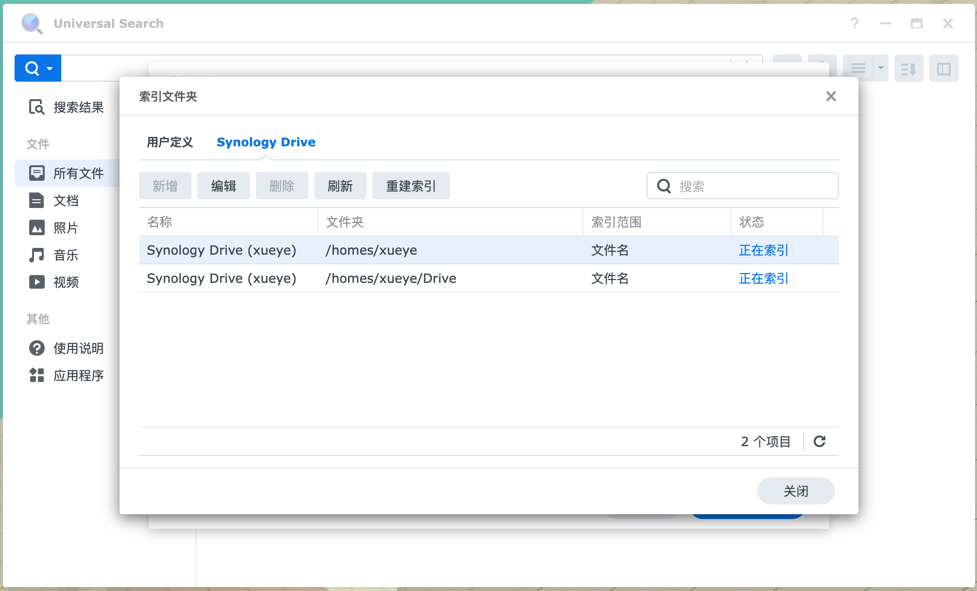
Task: Click the 重建索引 button
Action: click(x=411, y=186)
